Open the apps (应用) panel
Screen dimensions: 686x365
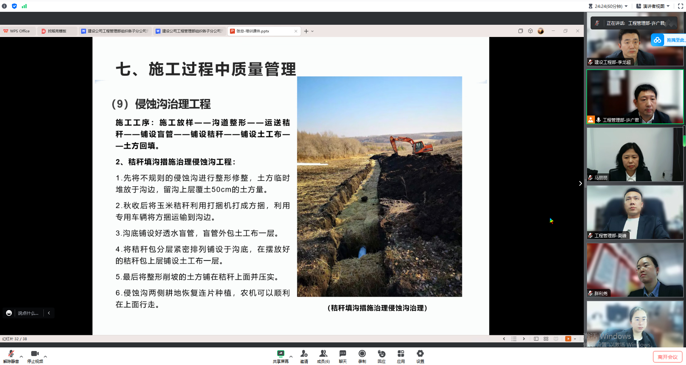point(401,356)
